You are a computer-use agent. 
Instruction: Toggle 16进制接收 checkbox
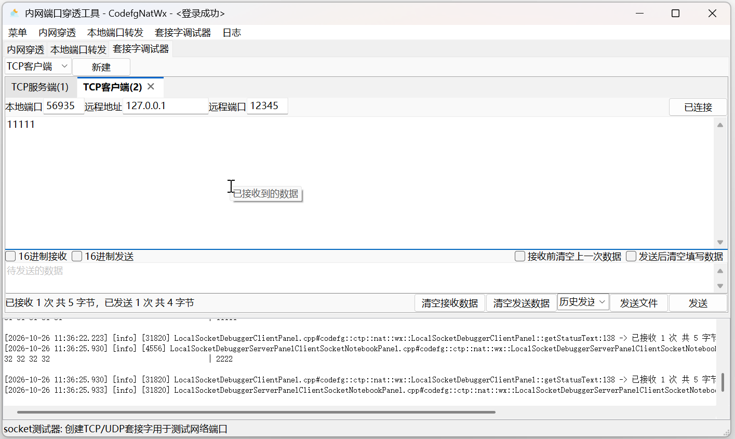point(10,256)
